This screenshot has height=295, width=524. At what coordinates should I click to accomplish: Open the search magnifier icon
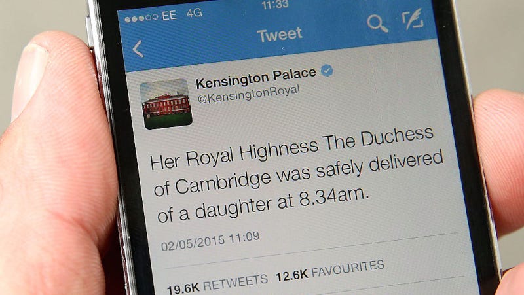pyautogui.click(x=377, y=24)
